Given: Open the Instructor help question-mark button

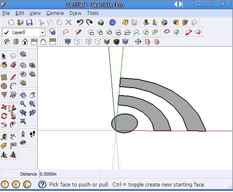Looking at the screenshot, I should (42, 184).
